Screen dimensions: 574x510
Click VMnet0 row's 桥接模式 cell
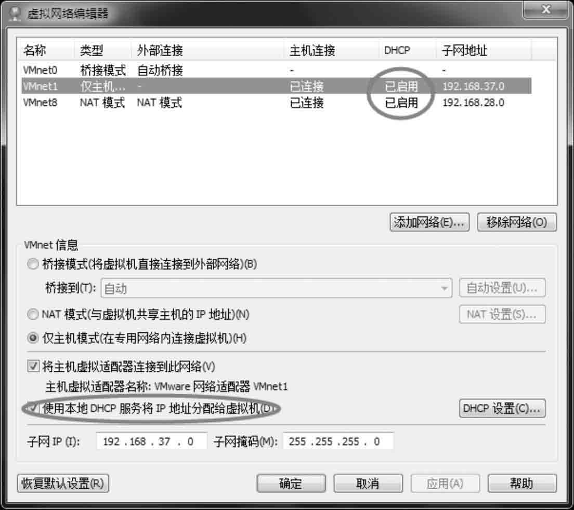click(103, 70)
